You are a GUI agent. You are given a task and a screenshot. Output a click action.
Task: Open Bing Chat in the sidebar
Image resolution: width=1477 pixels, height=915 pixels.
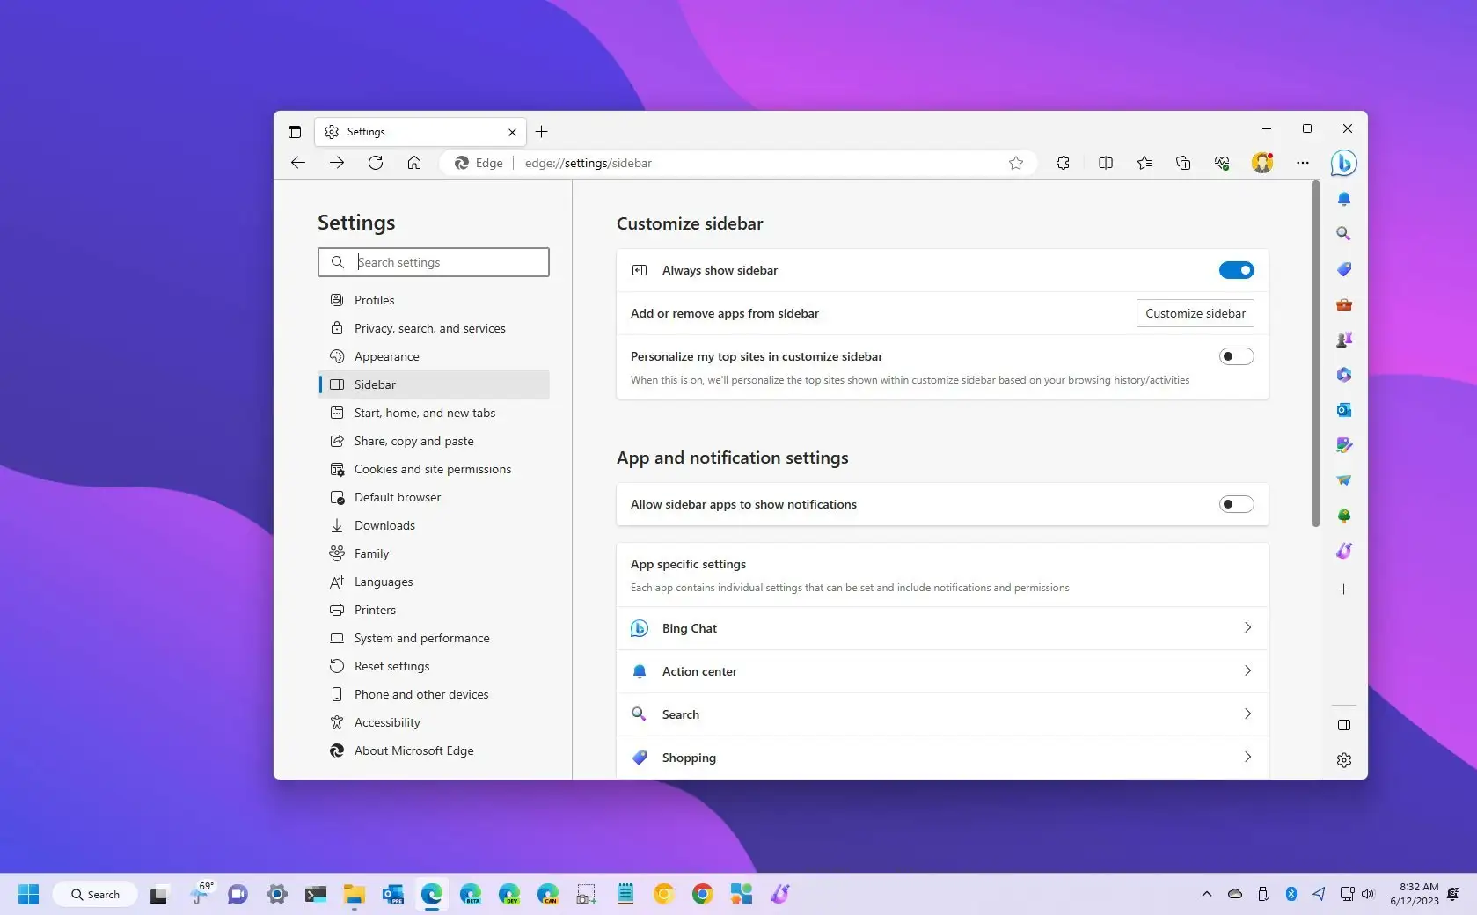1343,163
